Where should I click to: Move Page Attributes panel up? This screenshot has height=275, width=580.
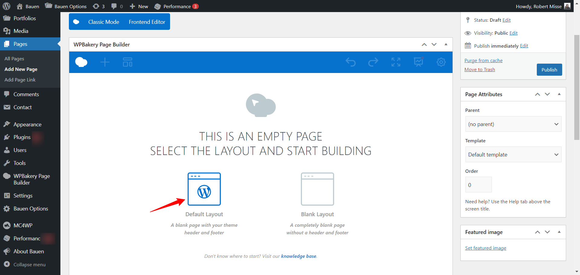pyautogui.click(x=537, y=94)
